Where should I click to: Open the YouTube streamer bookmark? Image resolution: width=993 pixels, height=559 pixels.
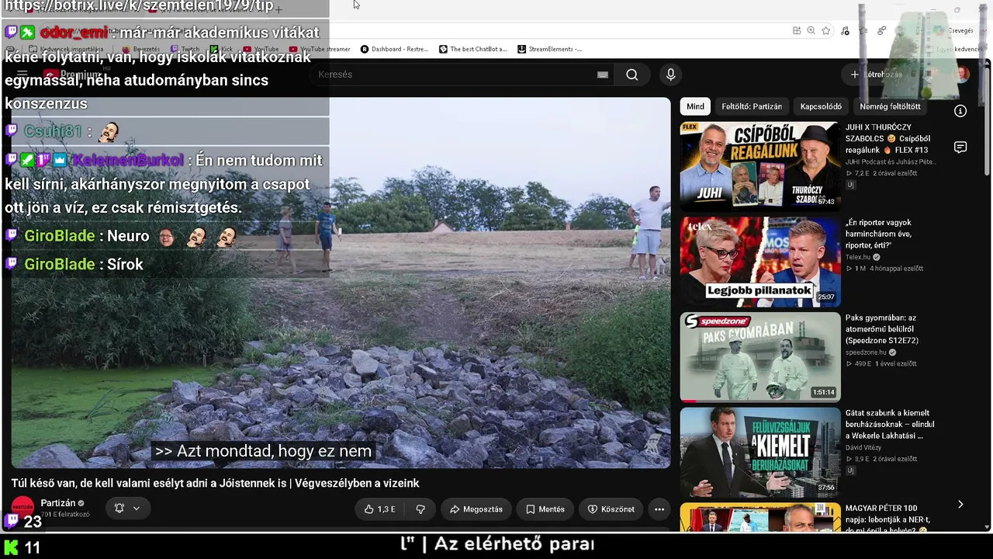[x=320, y=49]
